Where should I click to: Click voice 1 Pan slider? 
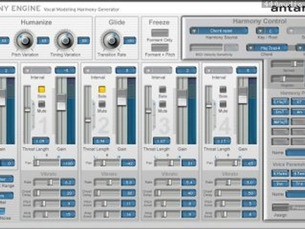coord(46,163)
